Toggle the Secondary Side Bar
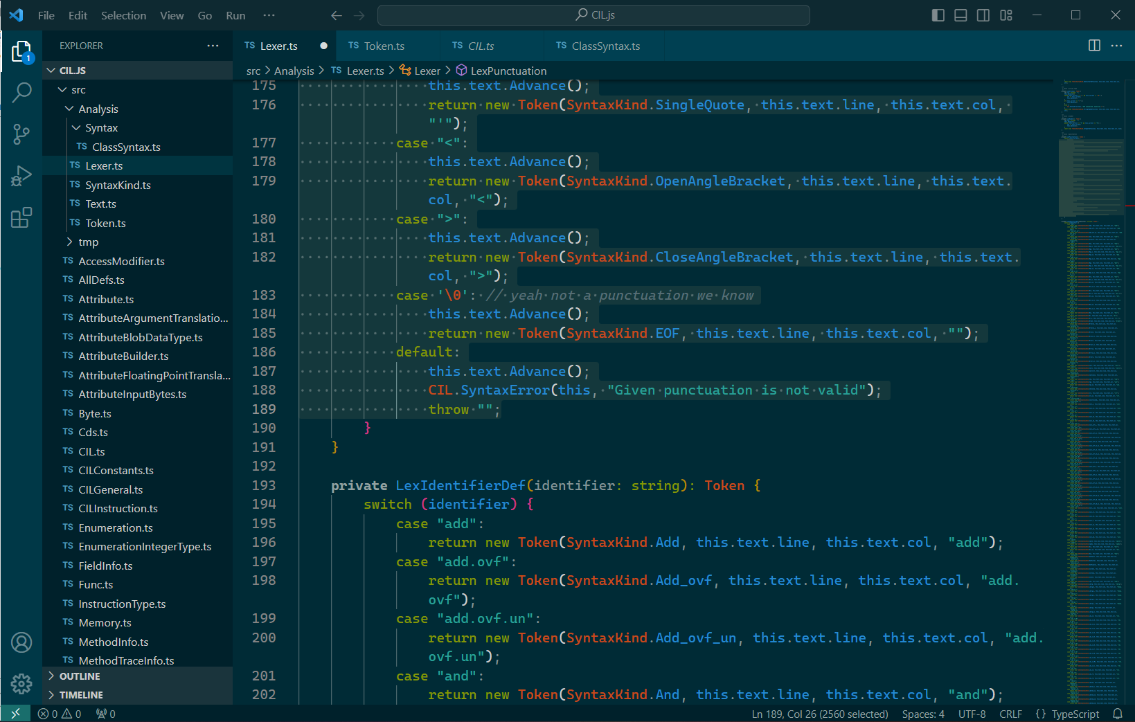This screenshot has height=722, width=1135. coord(983,15)
